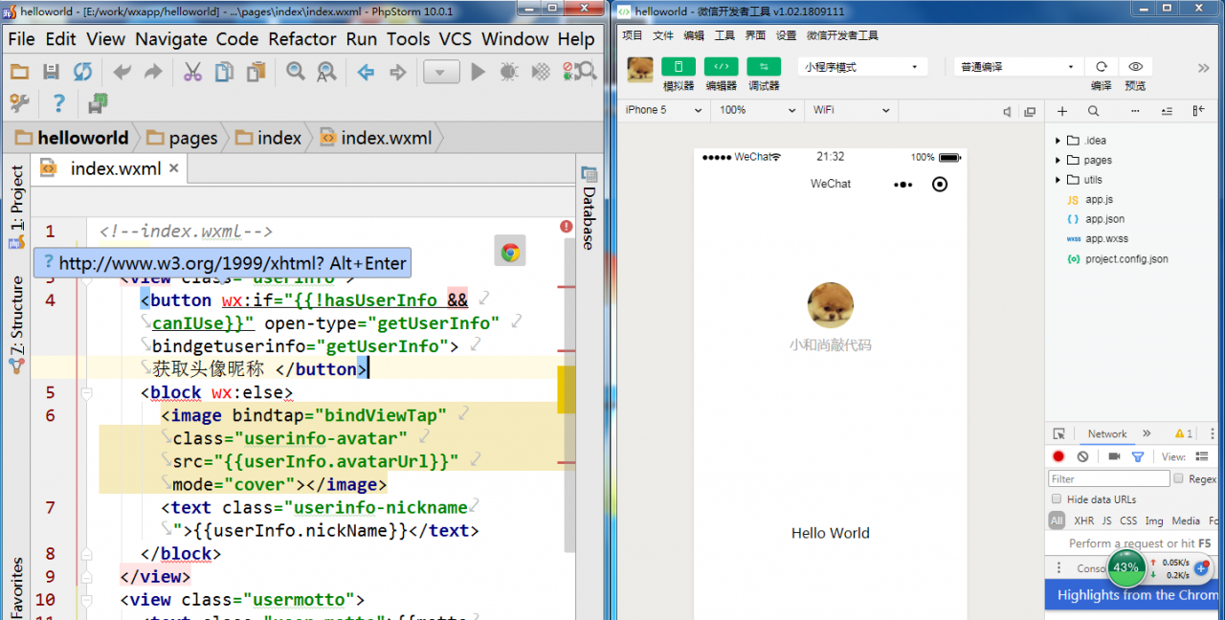Add new file with plus icon
Viewport: 1225px width, 620px height.
(x=1062, y=111)
